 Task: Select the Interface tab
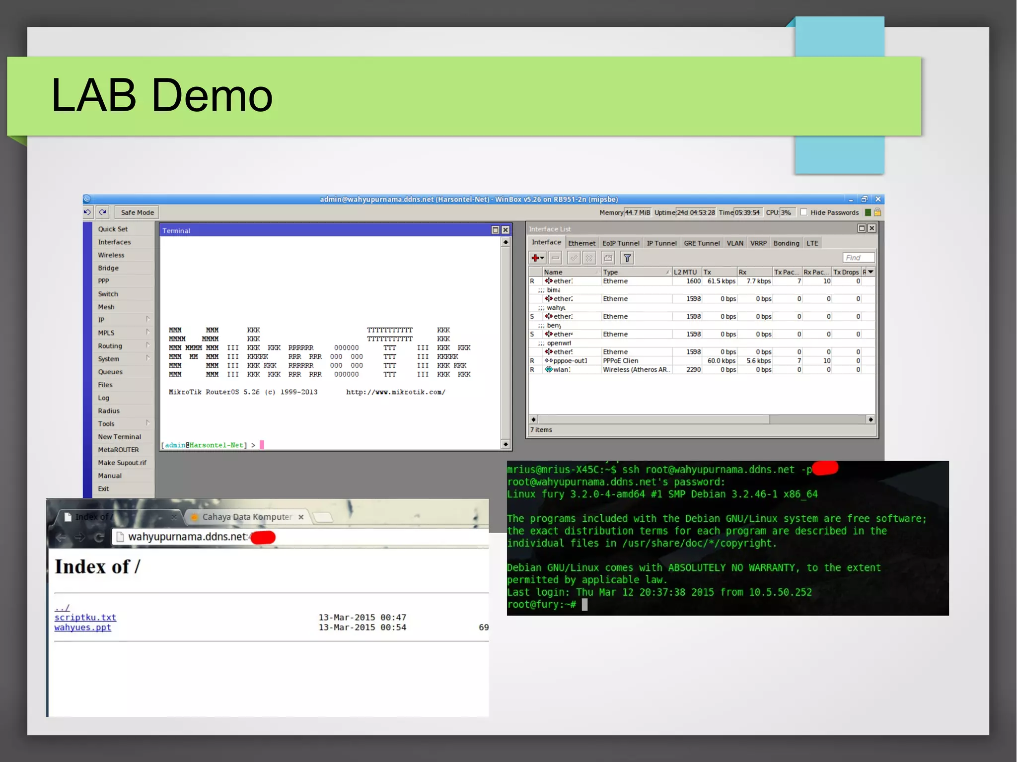[546, 242]
